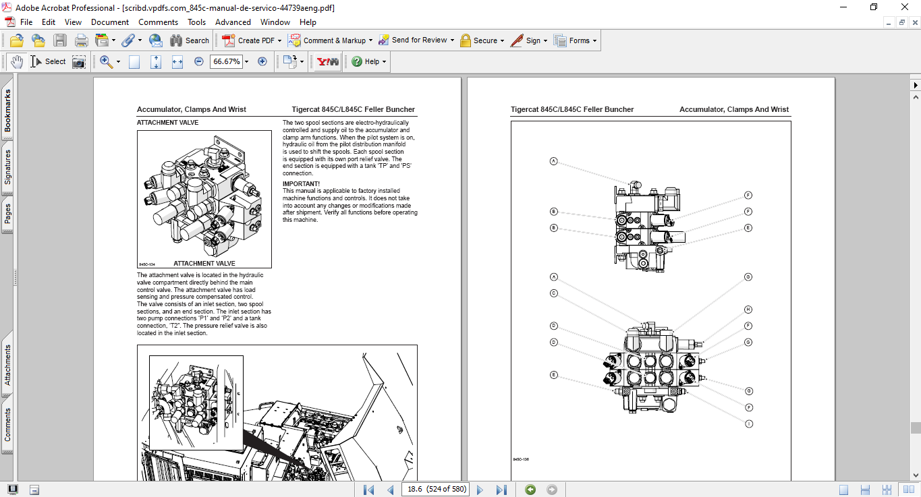Screen dimensions: 921x497
Task: Click the Fit Width icon
Action: (177, 61)
